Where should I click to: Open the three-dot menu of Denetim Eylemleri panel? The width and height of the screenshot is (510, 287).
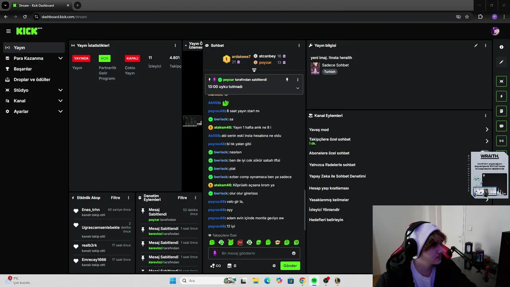tap(195, 198)
